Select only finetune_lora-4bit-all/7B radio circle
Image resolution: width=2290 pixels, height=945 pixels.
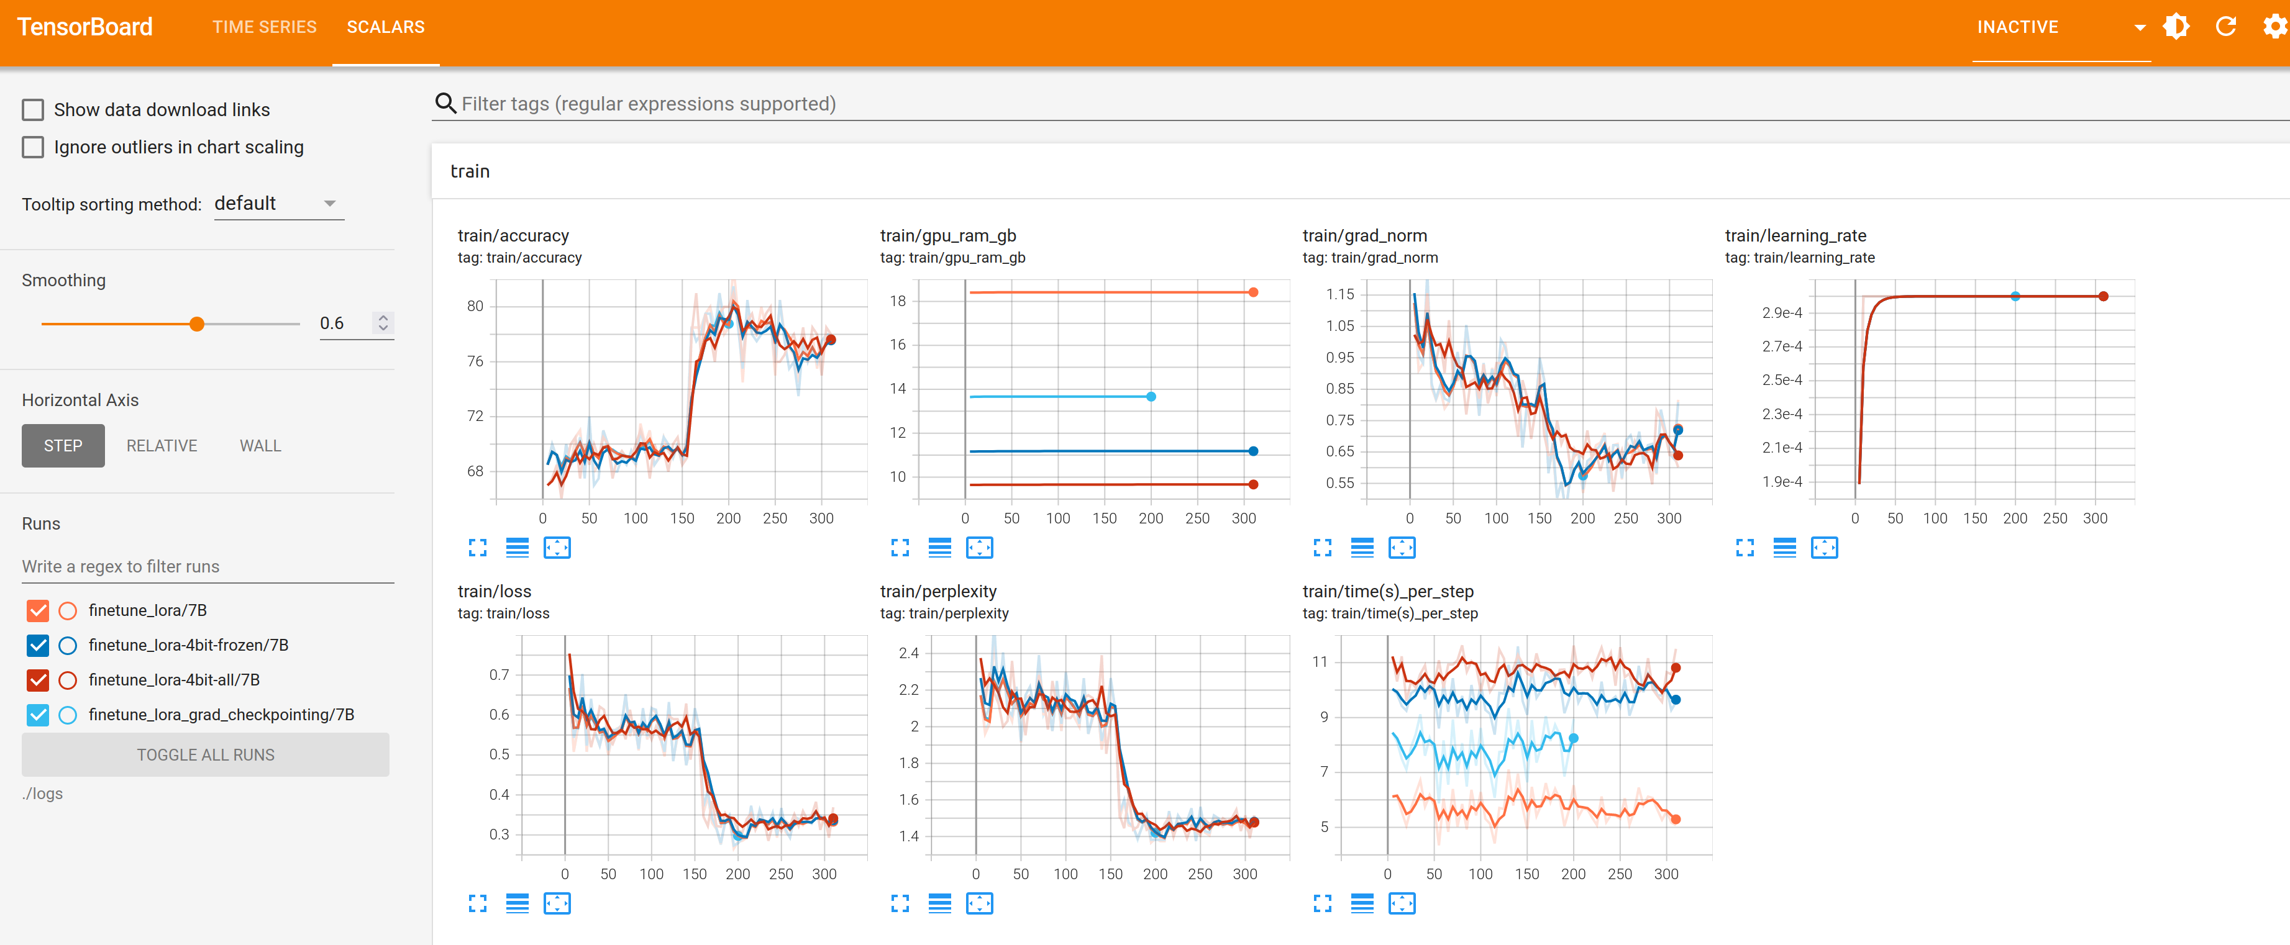(x=68, y=679)
